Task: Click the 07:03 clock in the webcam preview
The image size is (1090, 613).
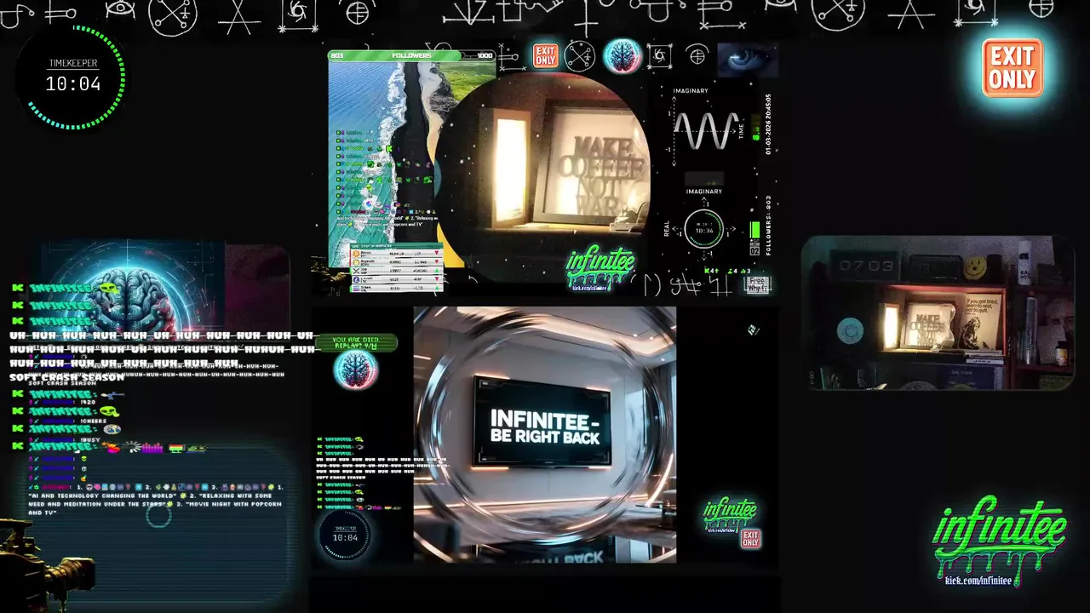Action: click(866, 266)
